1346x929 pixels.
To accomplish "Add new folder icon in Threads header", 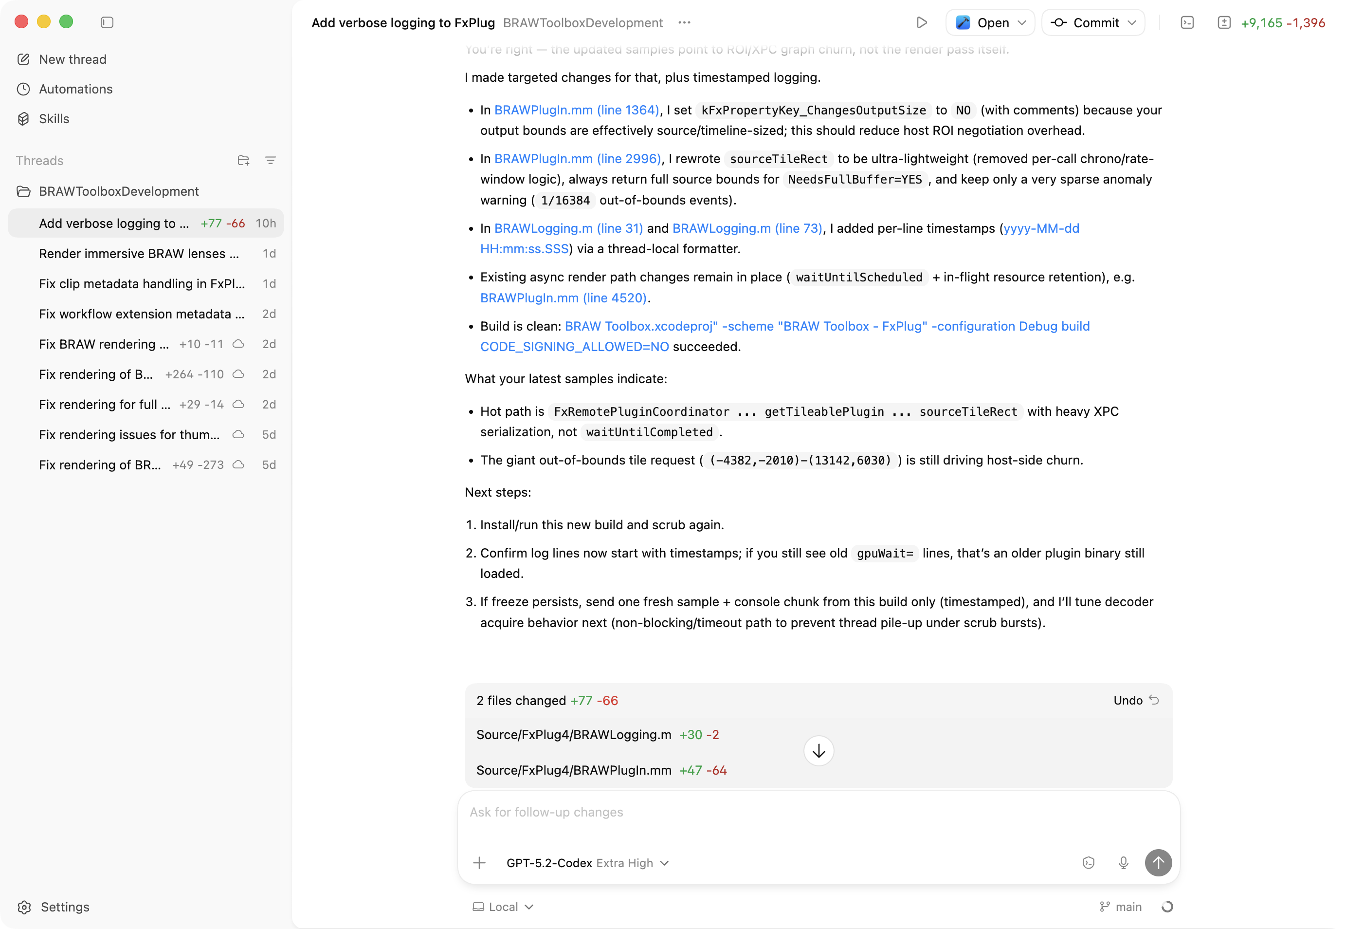I will (243, 161).
